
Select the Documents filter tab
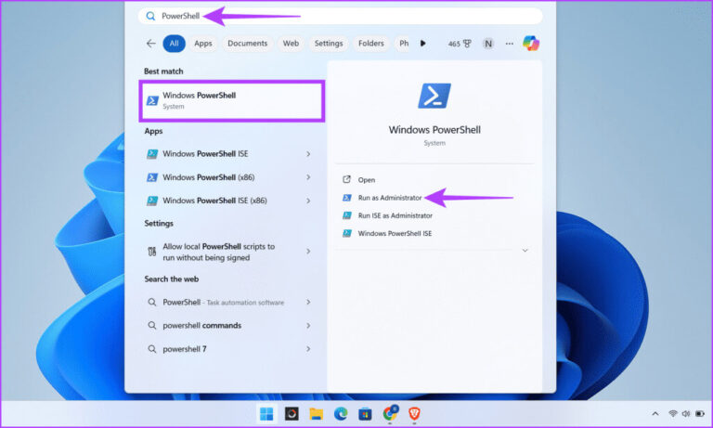point(247,44)
